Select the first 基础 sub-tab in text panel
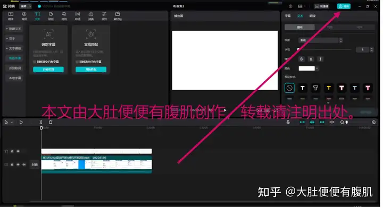The image size is (383, 208). [x=299, y=27]
